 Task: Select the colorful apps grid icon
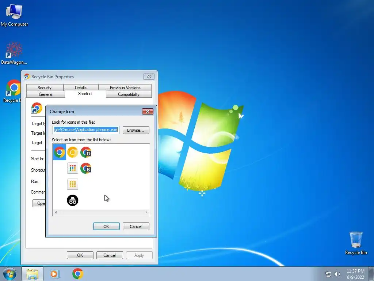73,168
